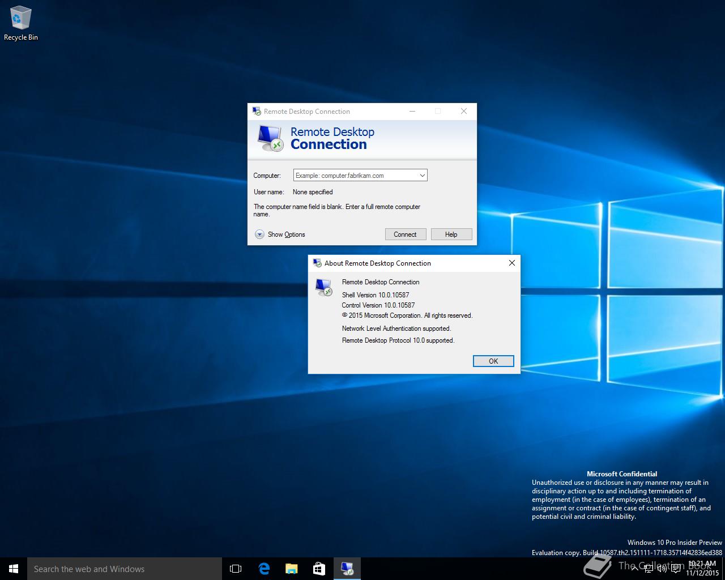Viewport: 725px width, 580px height.
Task: Click the Help button
Action: pos(451,234)
